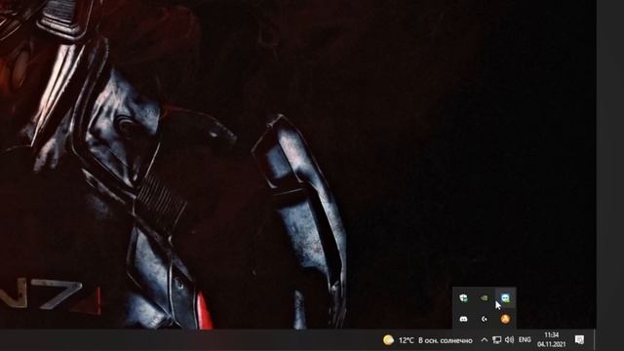The width and height of the screenshot is (624, 351).
Task: Open the Action Center notifications icon
Action: tap(579, 340)
